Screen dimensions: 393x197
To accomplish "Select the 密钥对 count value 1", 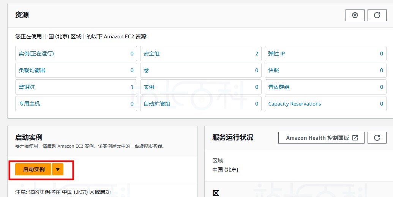I will 132,87.
